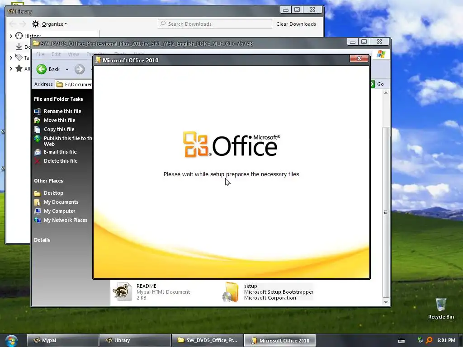The height and width of the screenshot is (347, 463).
Task: Click the green Go arrow icon
Action: coord(373,84)
